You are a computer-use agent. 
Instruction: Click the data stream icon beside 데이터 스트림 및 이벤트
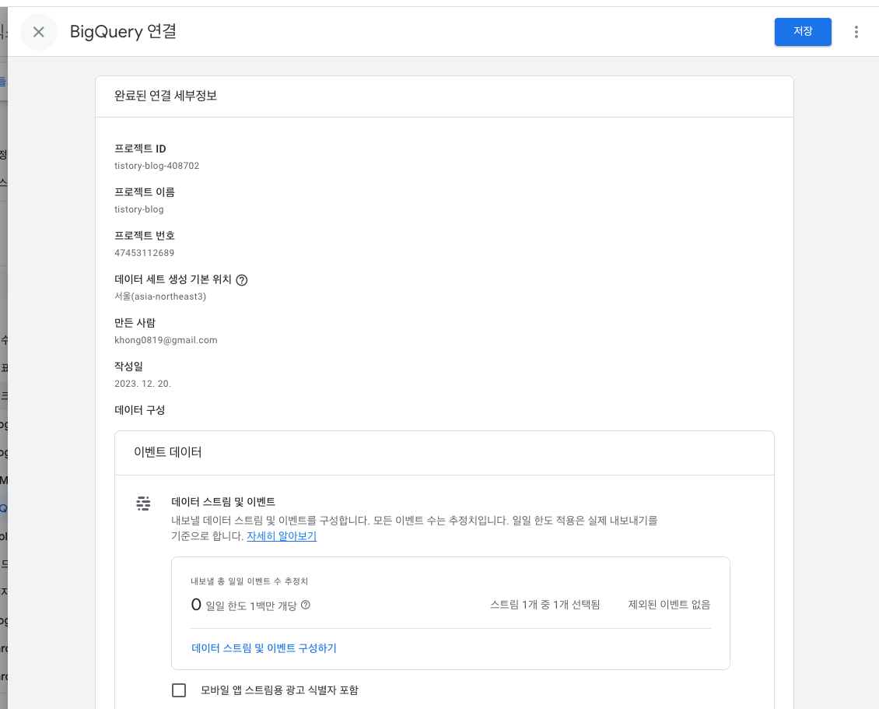pyautogui.click(x=143, y=503)
